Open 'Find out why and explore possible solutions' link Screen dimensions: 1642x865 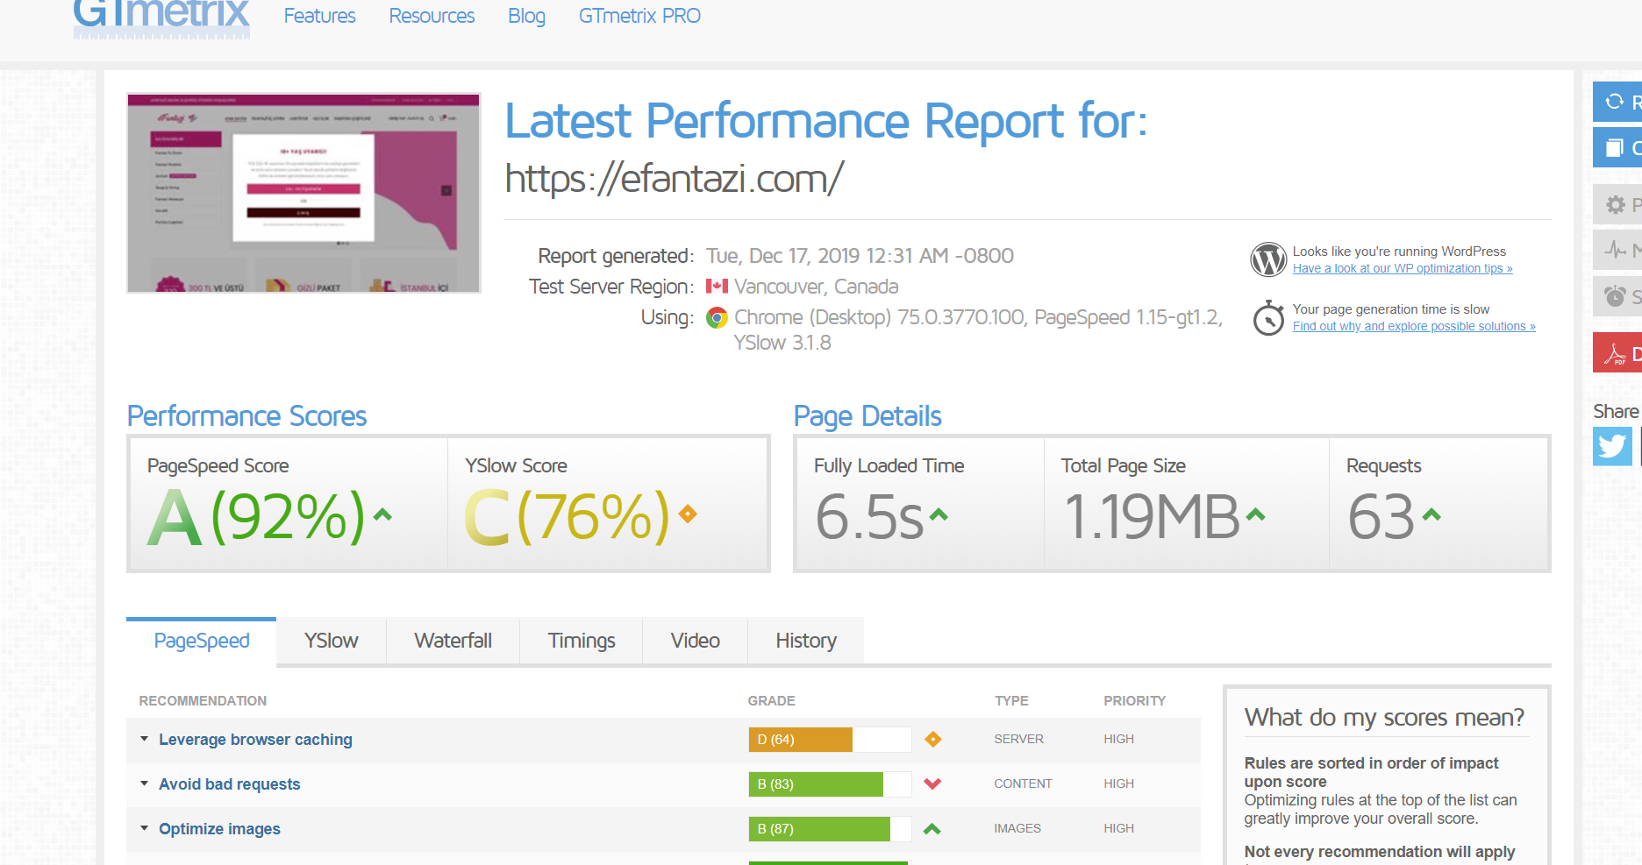click(x=1414, y=326)
